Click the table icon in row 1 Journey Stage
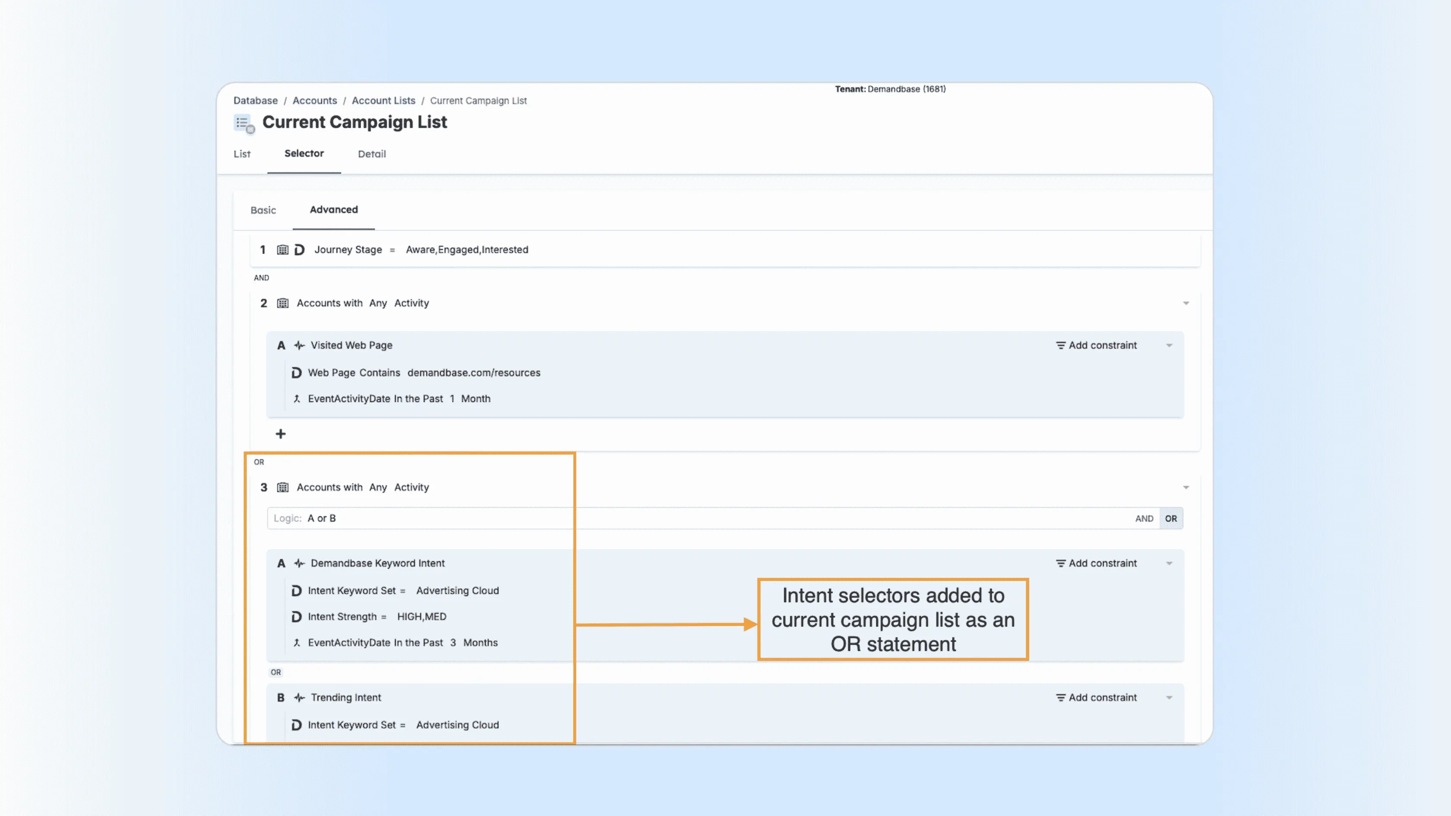The height and width of the screenshot is (816, 1451). [x=283, y=250]
